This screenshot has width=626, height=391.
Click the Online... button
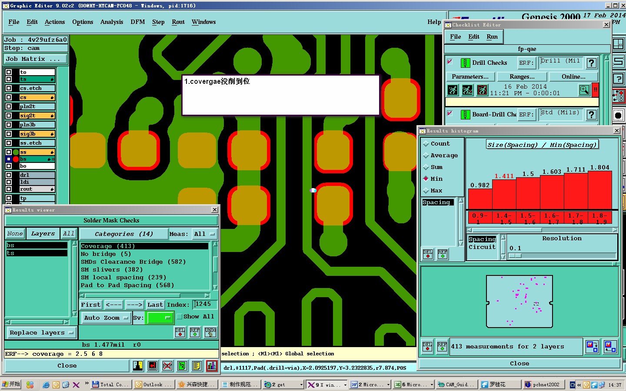573,76
